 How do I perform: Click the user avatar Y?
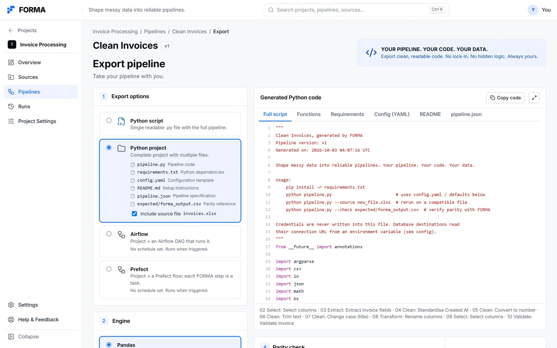(x=533, y=10)
